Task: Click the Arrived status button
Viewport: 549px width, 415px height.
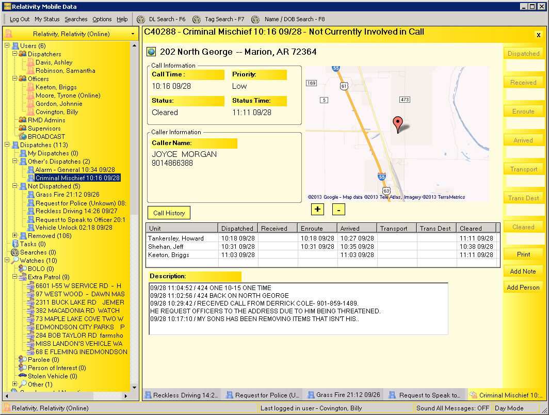Action: 523,140
